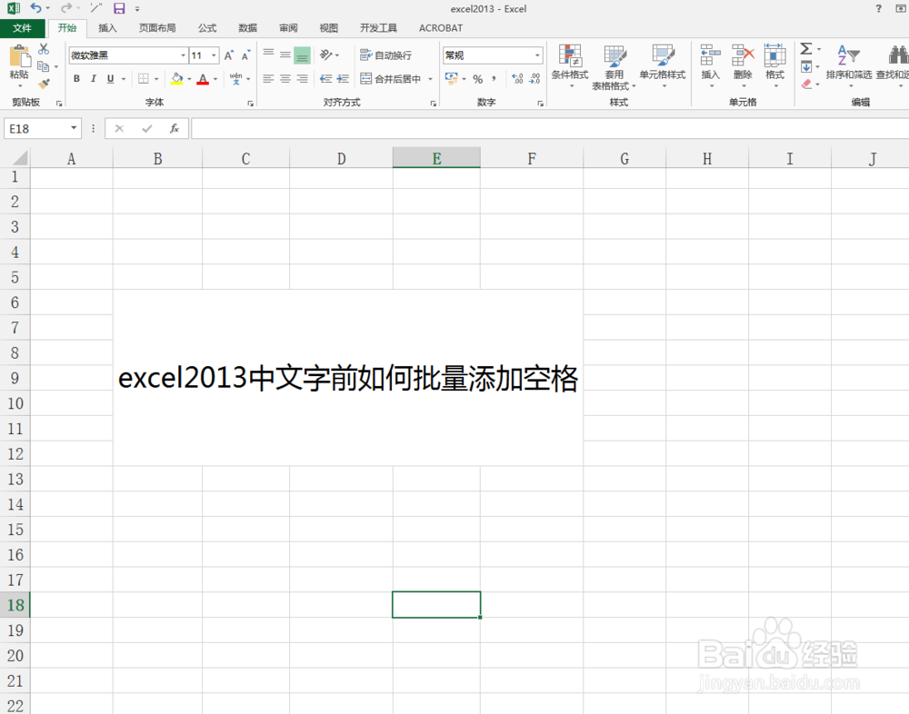This screenshot has width=909, height=714.
Task: Click the fill color paint bucket
Action: pos(177,79)
